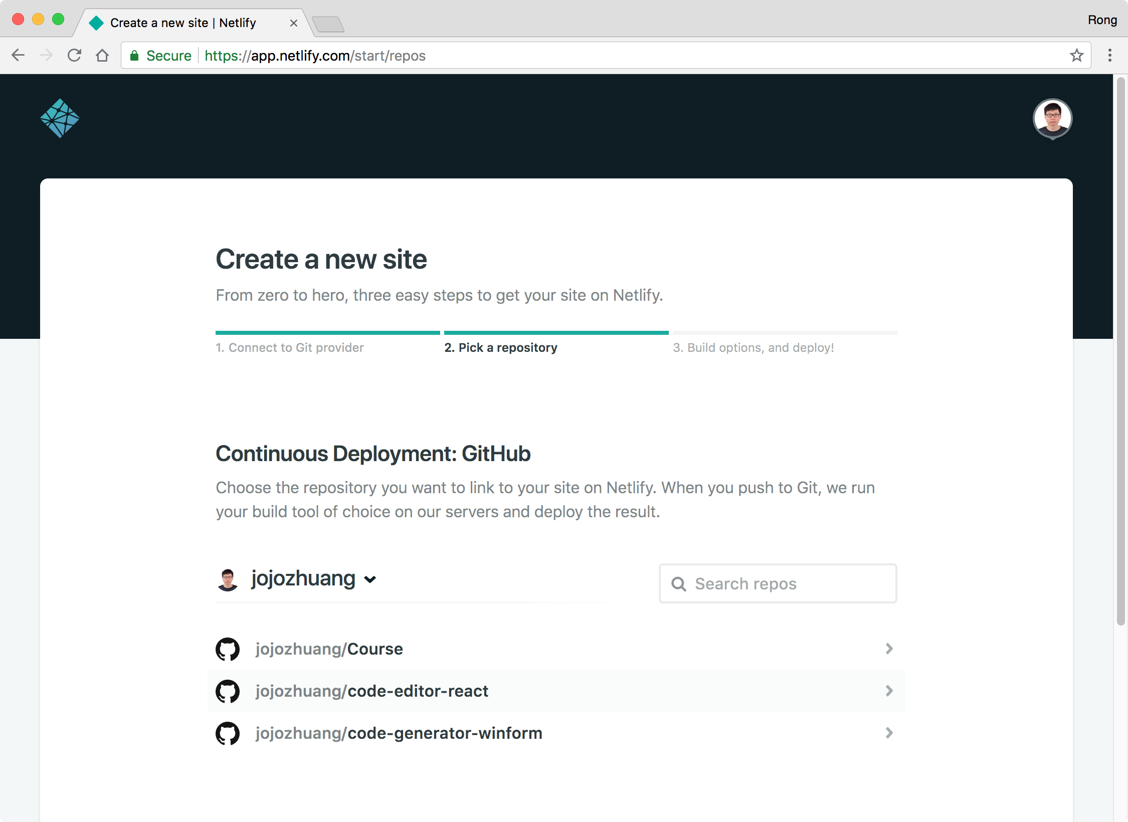This screenshot has width=1128, height=822.
Task: Reload the page with refresh icon
Action: (x=74, y=55)
